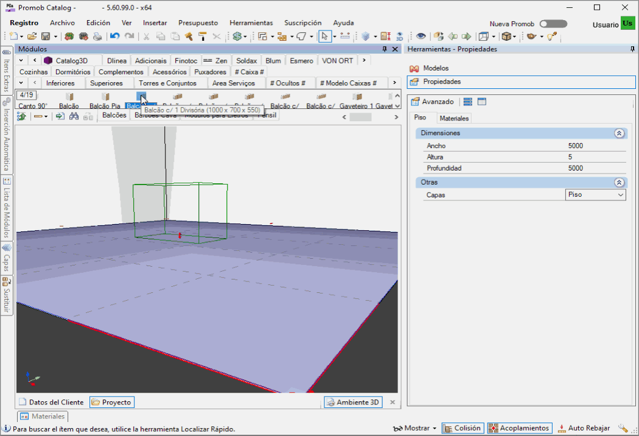Image resolution: width=639 pixels, height=436 pixels.
Task: Toggle the Nueva Promob switch
Action: coord(553,24)
